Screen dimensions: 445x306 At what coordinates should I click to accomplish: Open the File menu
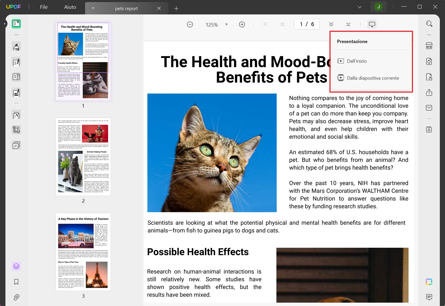[x=43, y=7]
